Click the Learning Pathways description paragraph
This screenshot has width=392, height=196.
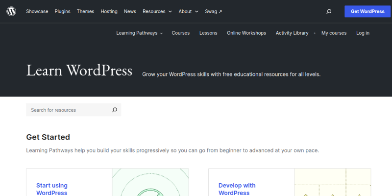[x=172, y=150]
